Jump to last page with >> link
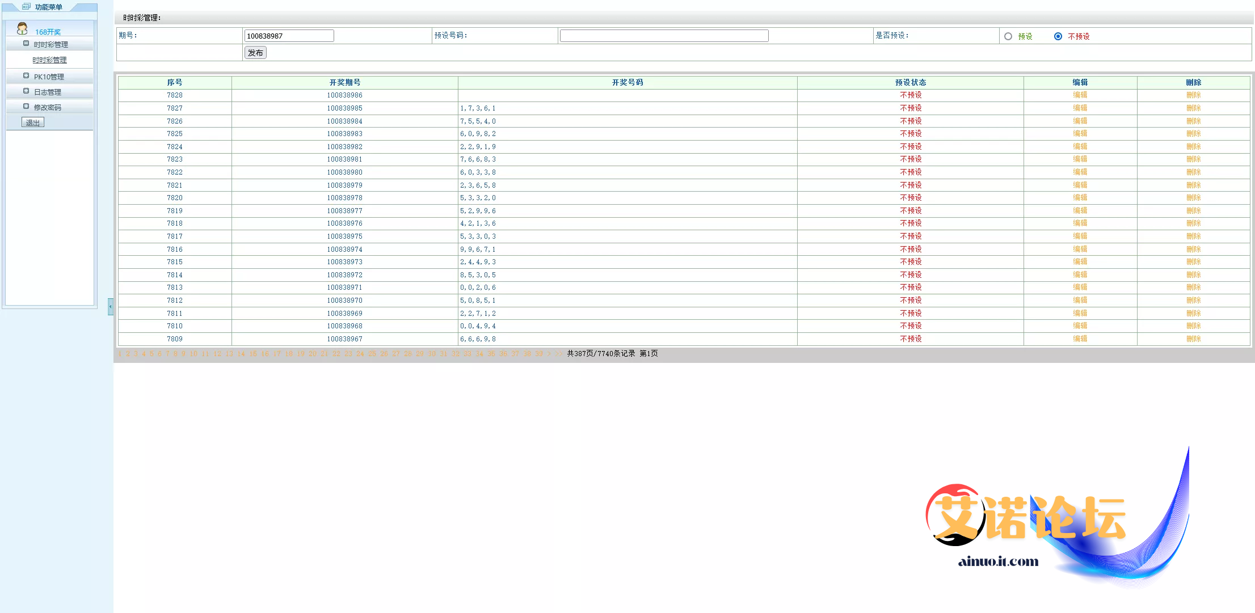The image size is (1255, 613). tap(559, 354)
